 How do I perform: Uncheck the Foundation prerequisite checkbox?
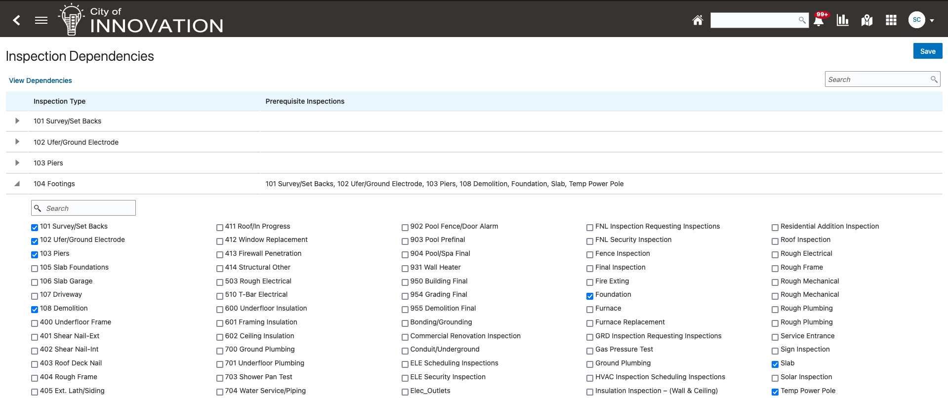coord(590,296)
